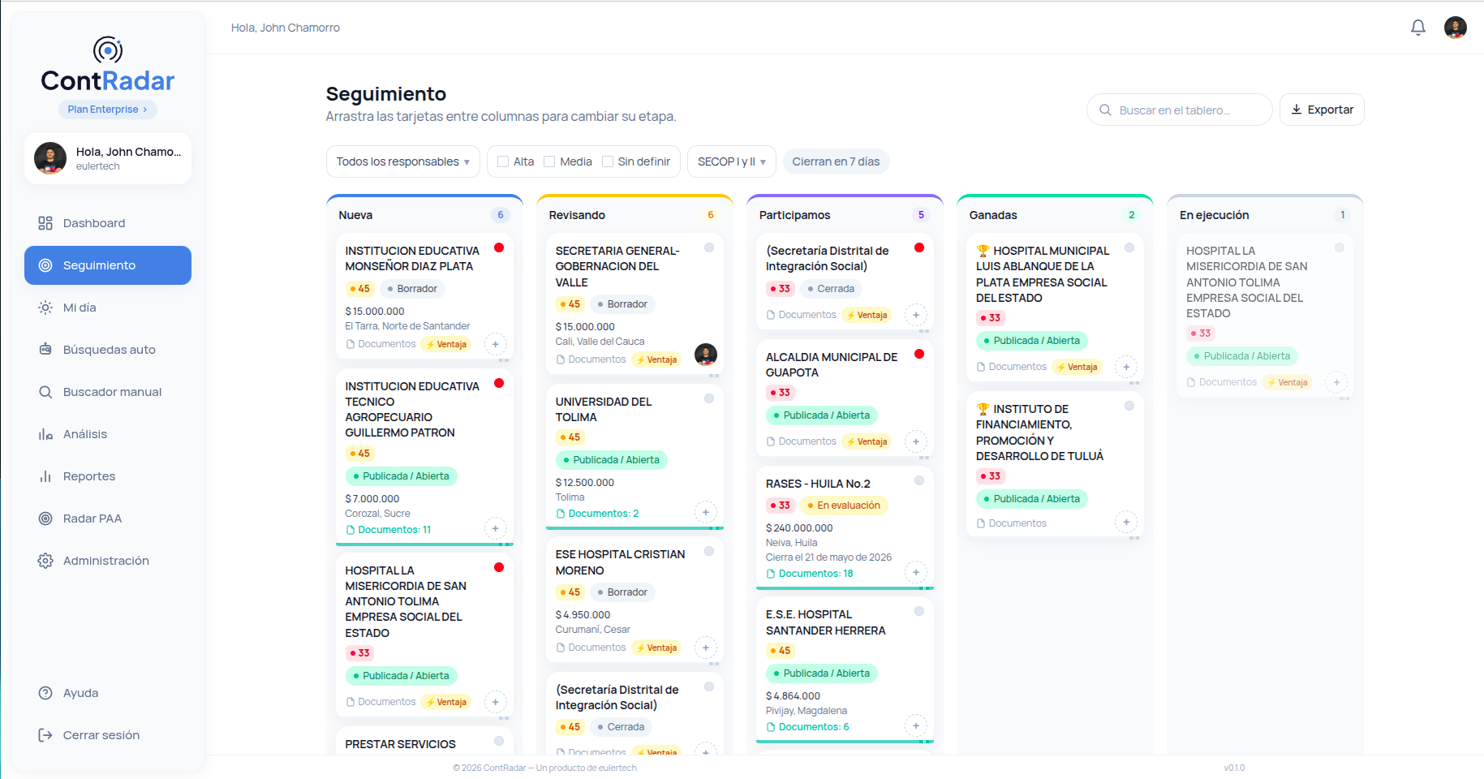Open user avatar menu in top bar
1484x779 pixels.
(1455, 28)
